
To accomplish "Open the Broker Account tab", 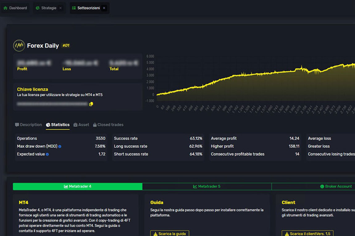I will (x=336, y=186).
